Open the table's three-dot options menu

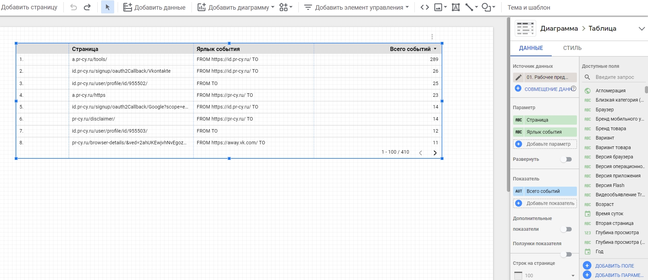pos(432,37)
